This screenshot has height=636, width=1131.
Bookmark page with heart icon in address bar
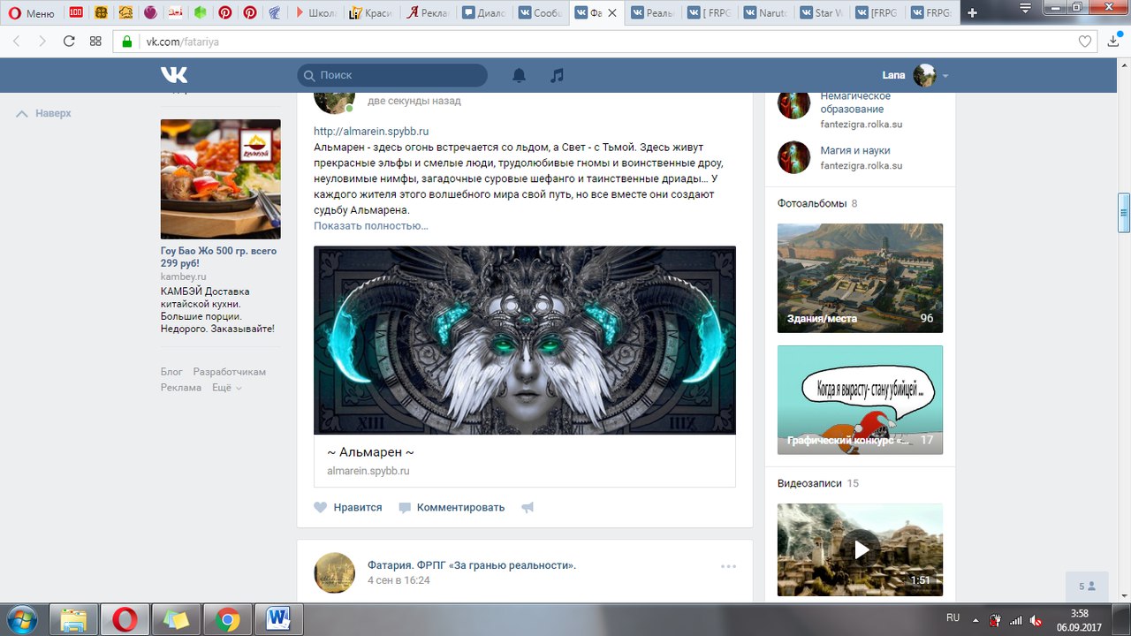1085,41
